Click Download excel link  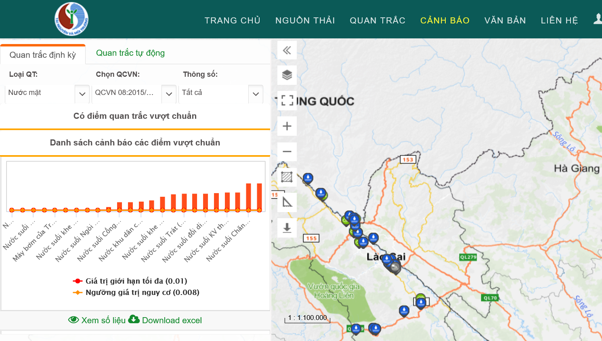(165, 320)
